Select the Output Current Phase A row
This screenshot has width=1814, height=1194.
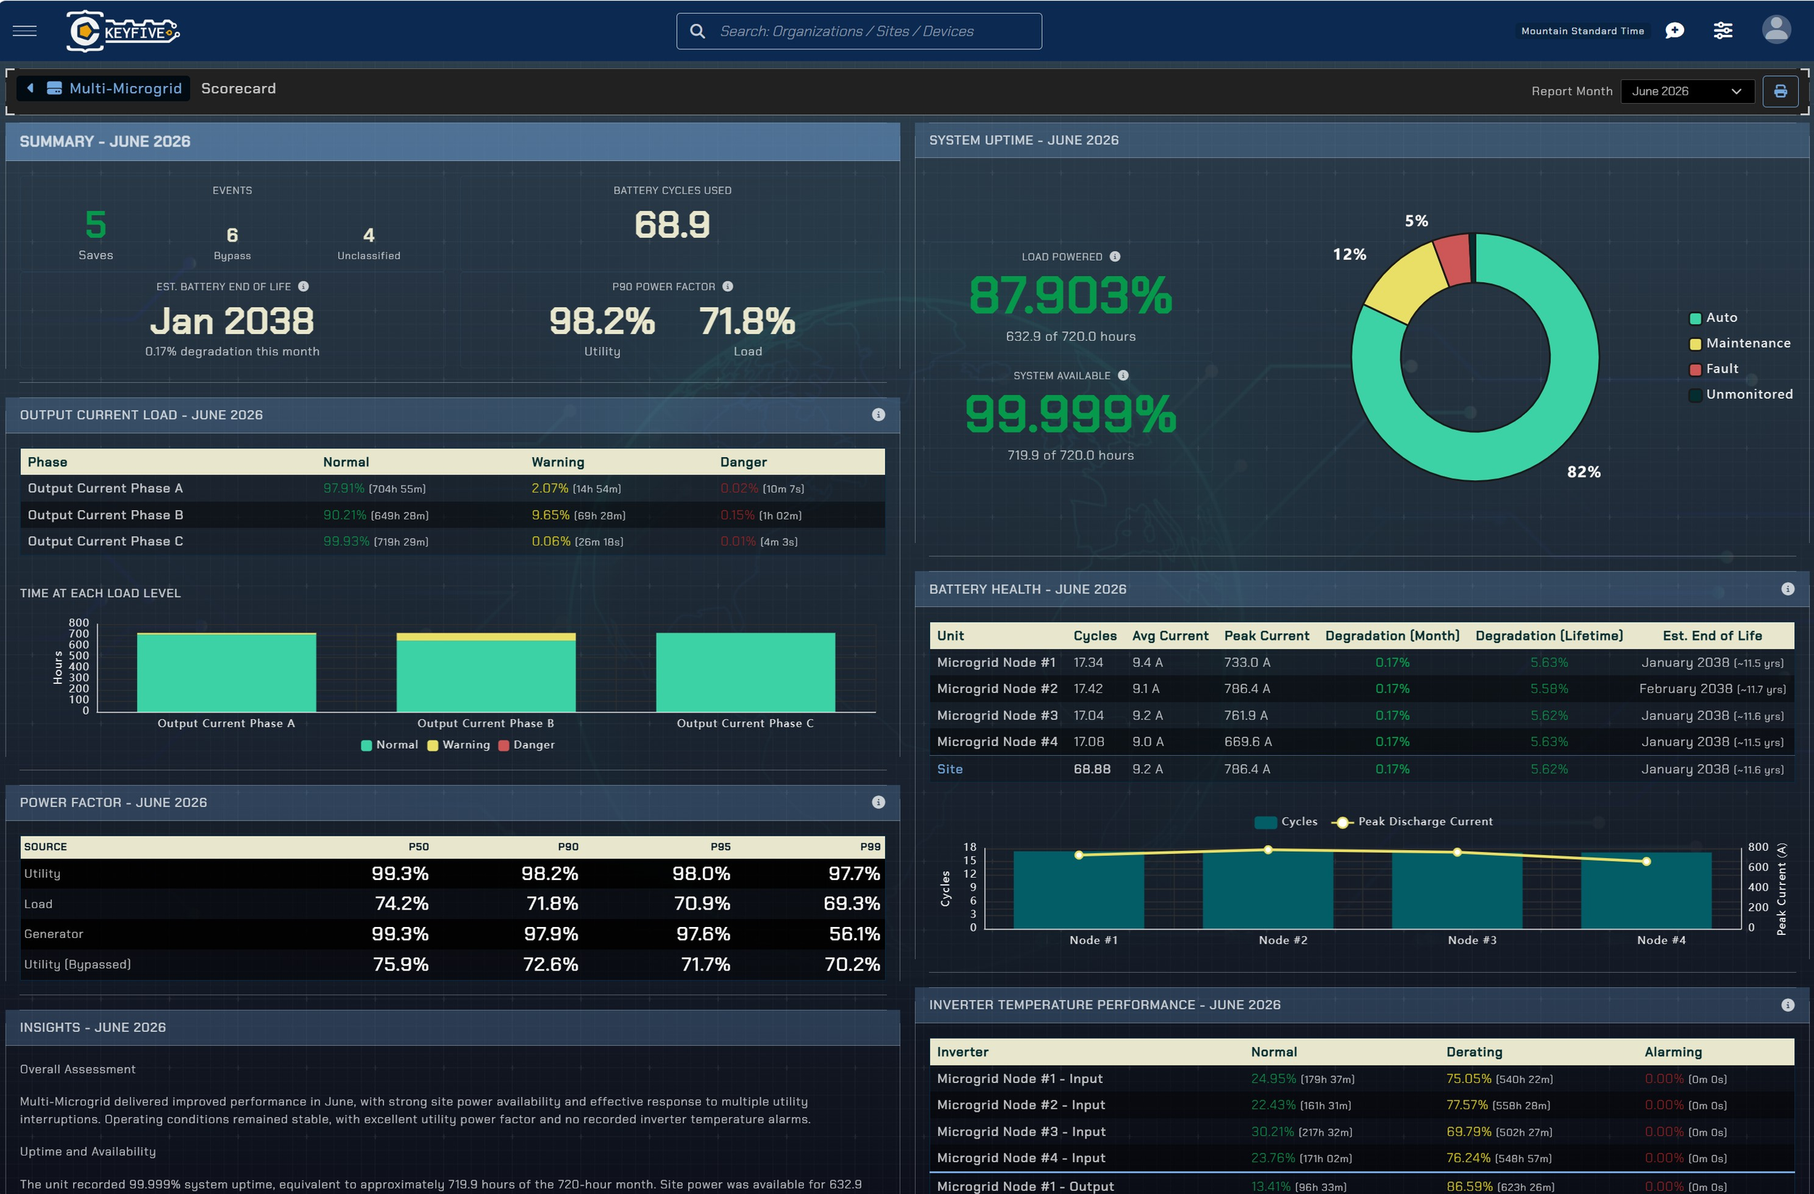[453, 488]
